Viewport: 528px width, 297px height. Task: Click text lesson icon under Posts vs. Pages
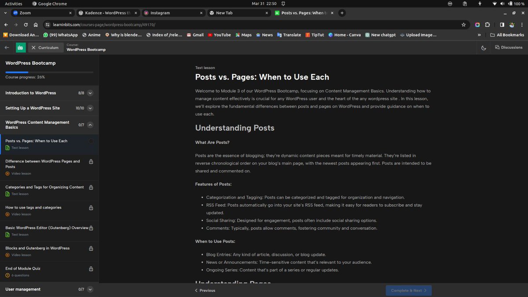(7, 148)
